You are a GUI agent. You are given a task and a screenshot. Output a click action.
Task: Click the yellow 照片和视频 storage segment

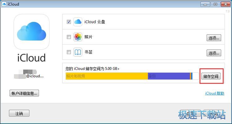tap(106, 76)
